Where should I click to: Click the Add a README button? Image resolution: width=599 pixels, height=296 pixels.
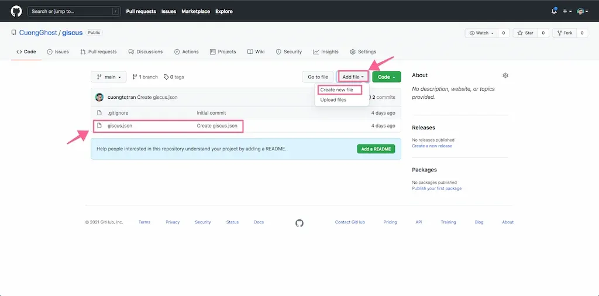coord(376,149)
